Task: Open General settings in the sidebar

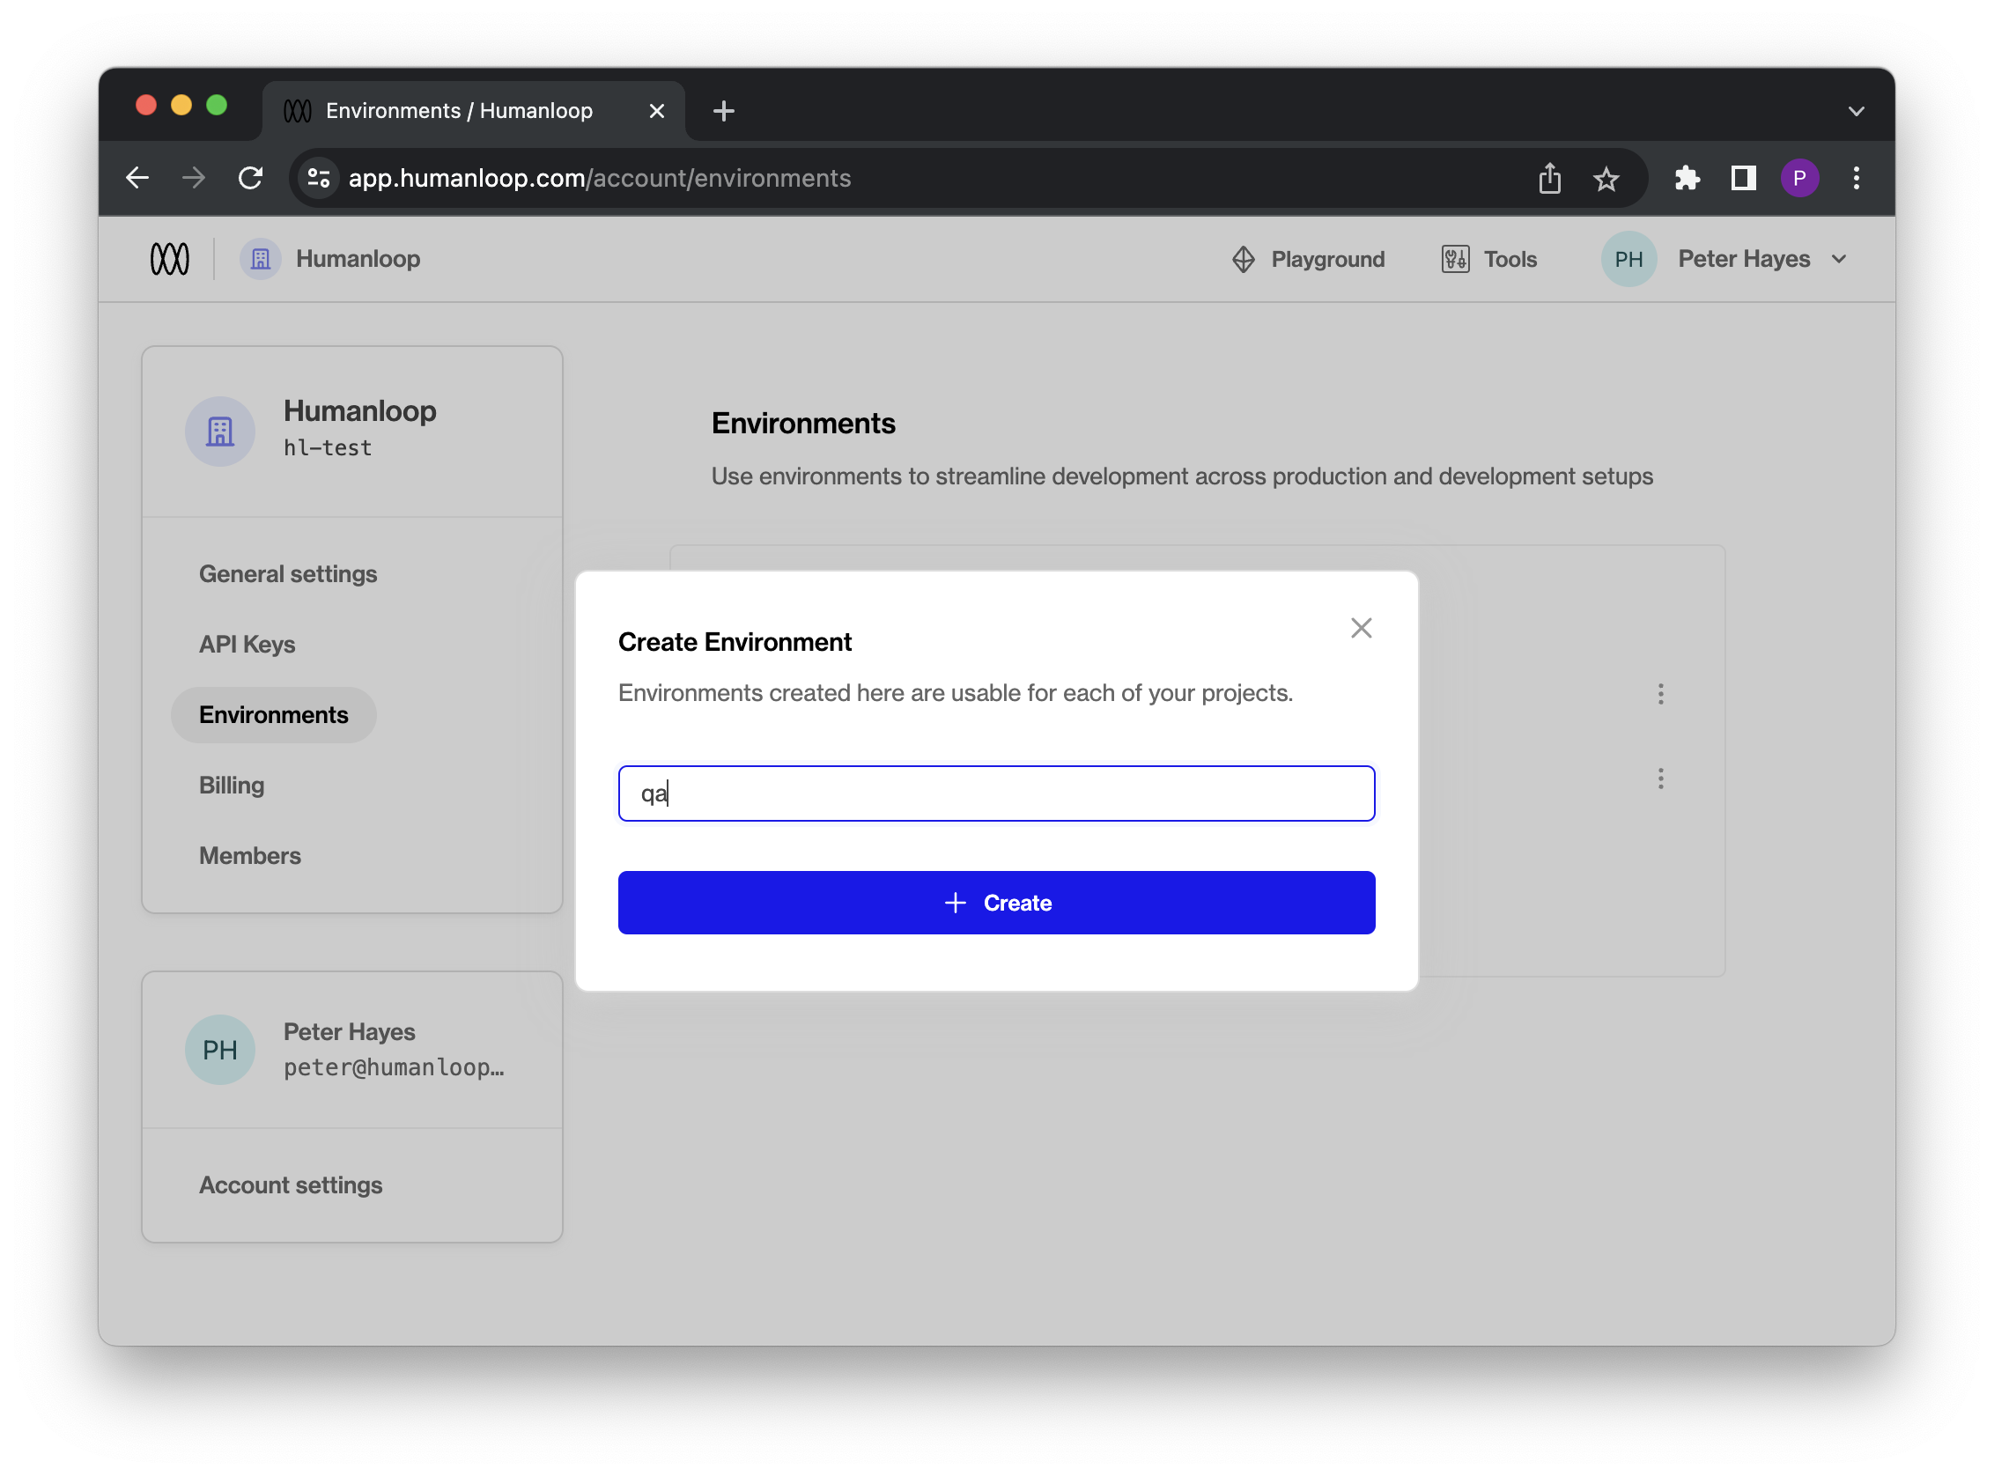Action: click(x=288, y=574)
